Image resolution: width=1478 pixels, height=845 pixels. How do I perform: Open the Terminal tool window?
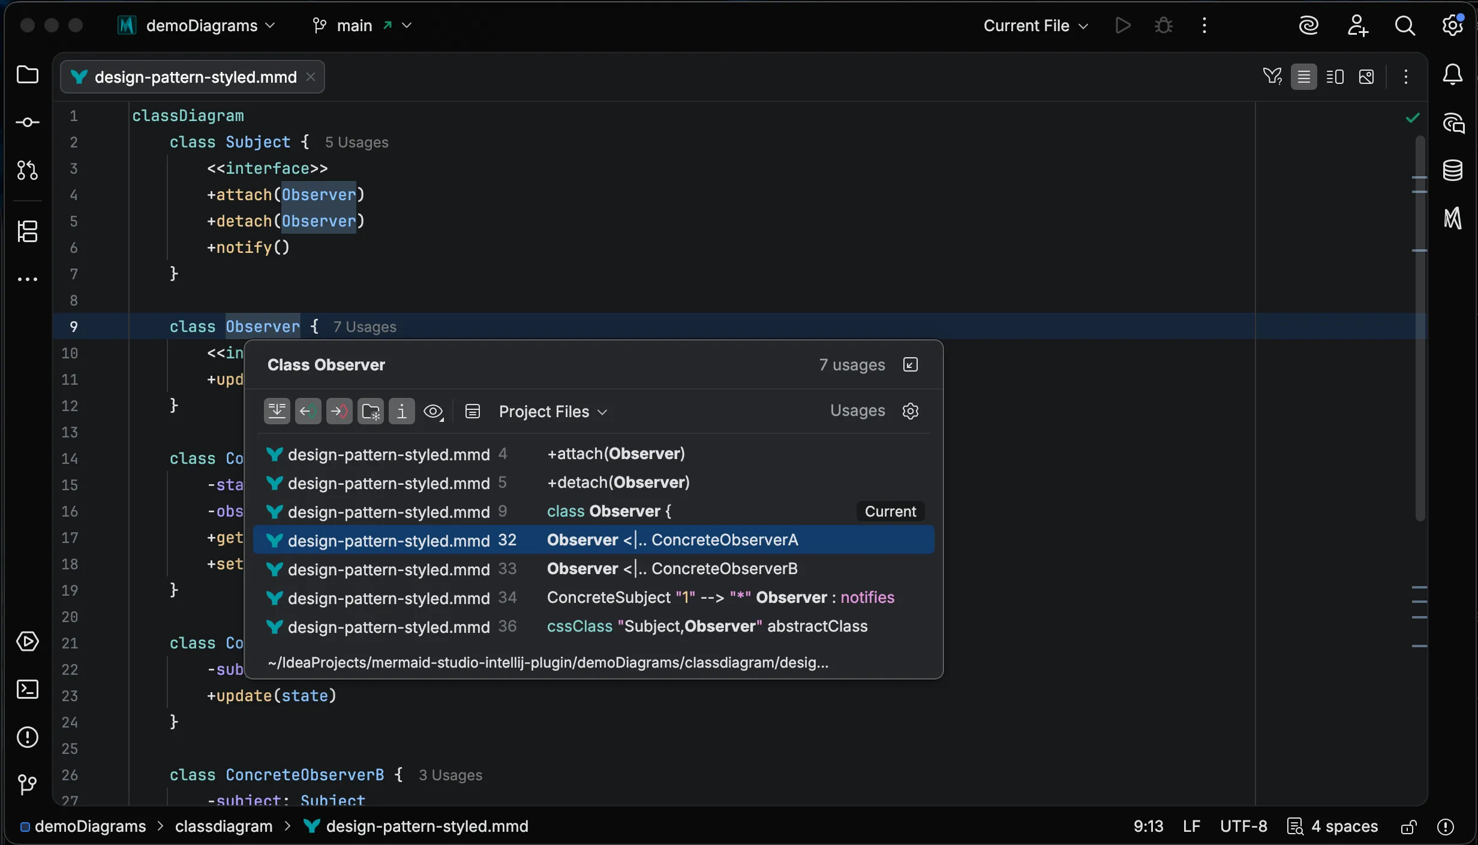(28, 689)
